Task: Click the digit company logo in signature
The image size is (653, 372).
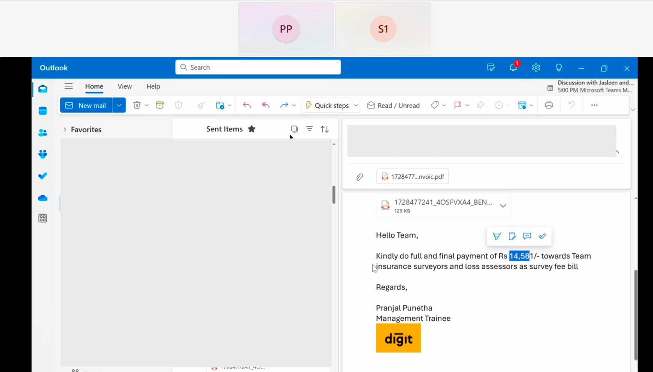Action: tap(398, 338)
